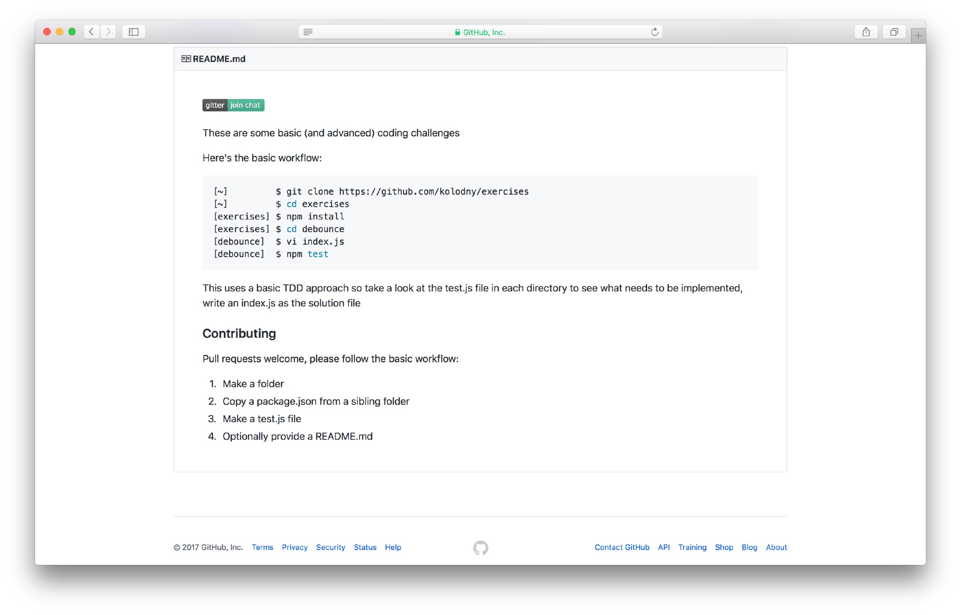Click the GitHub, Inc. address field

coord(480,32)
